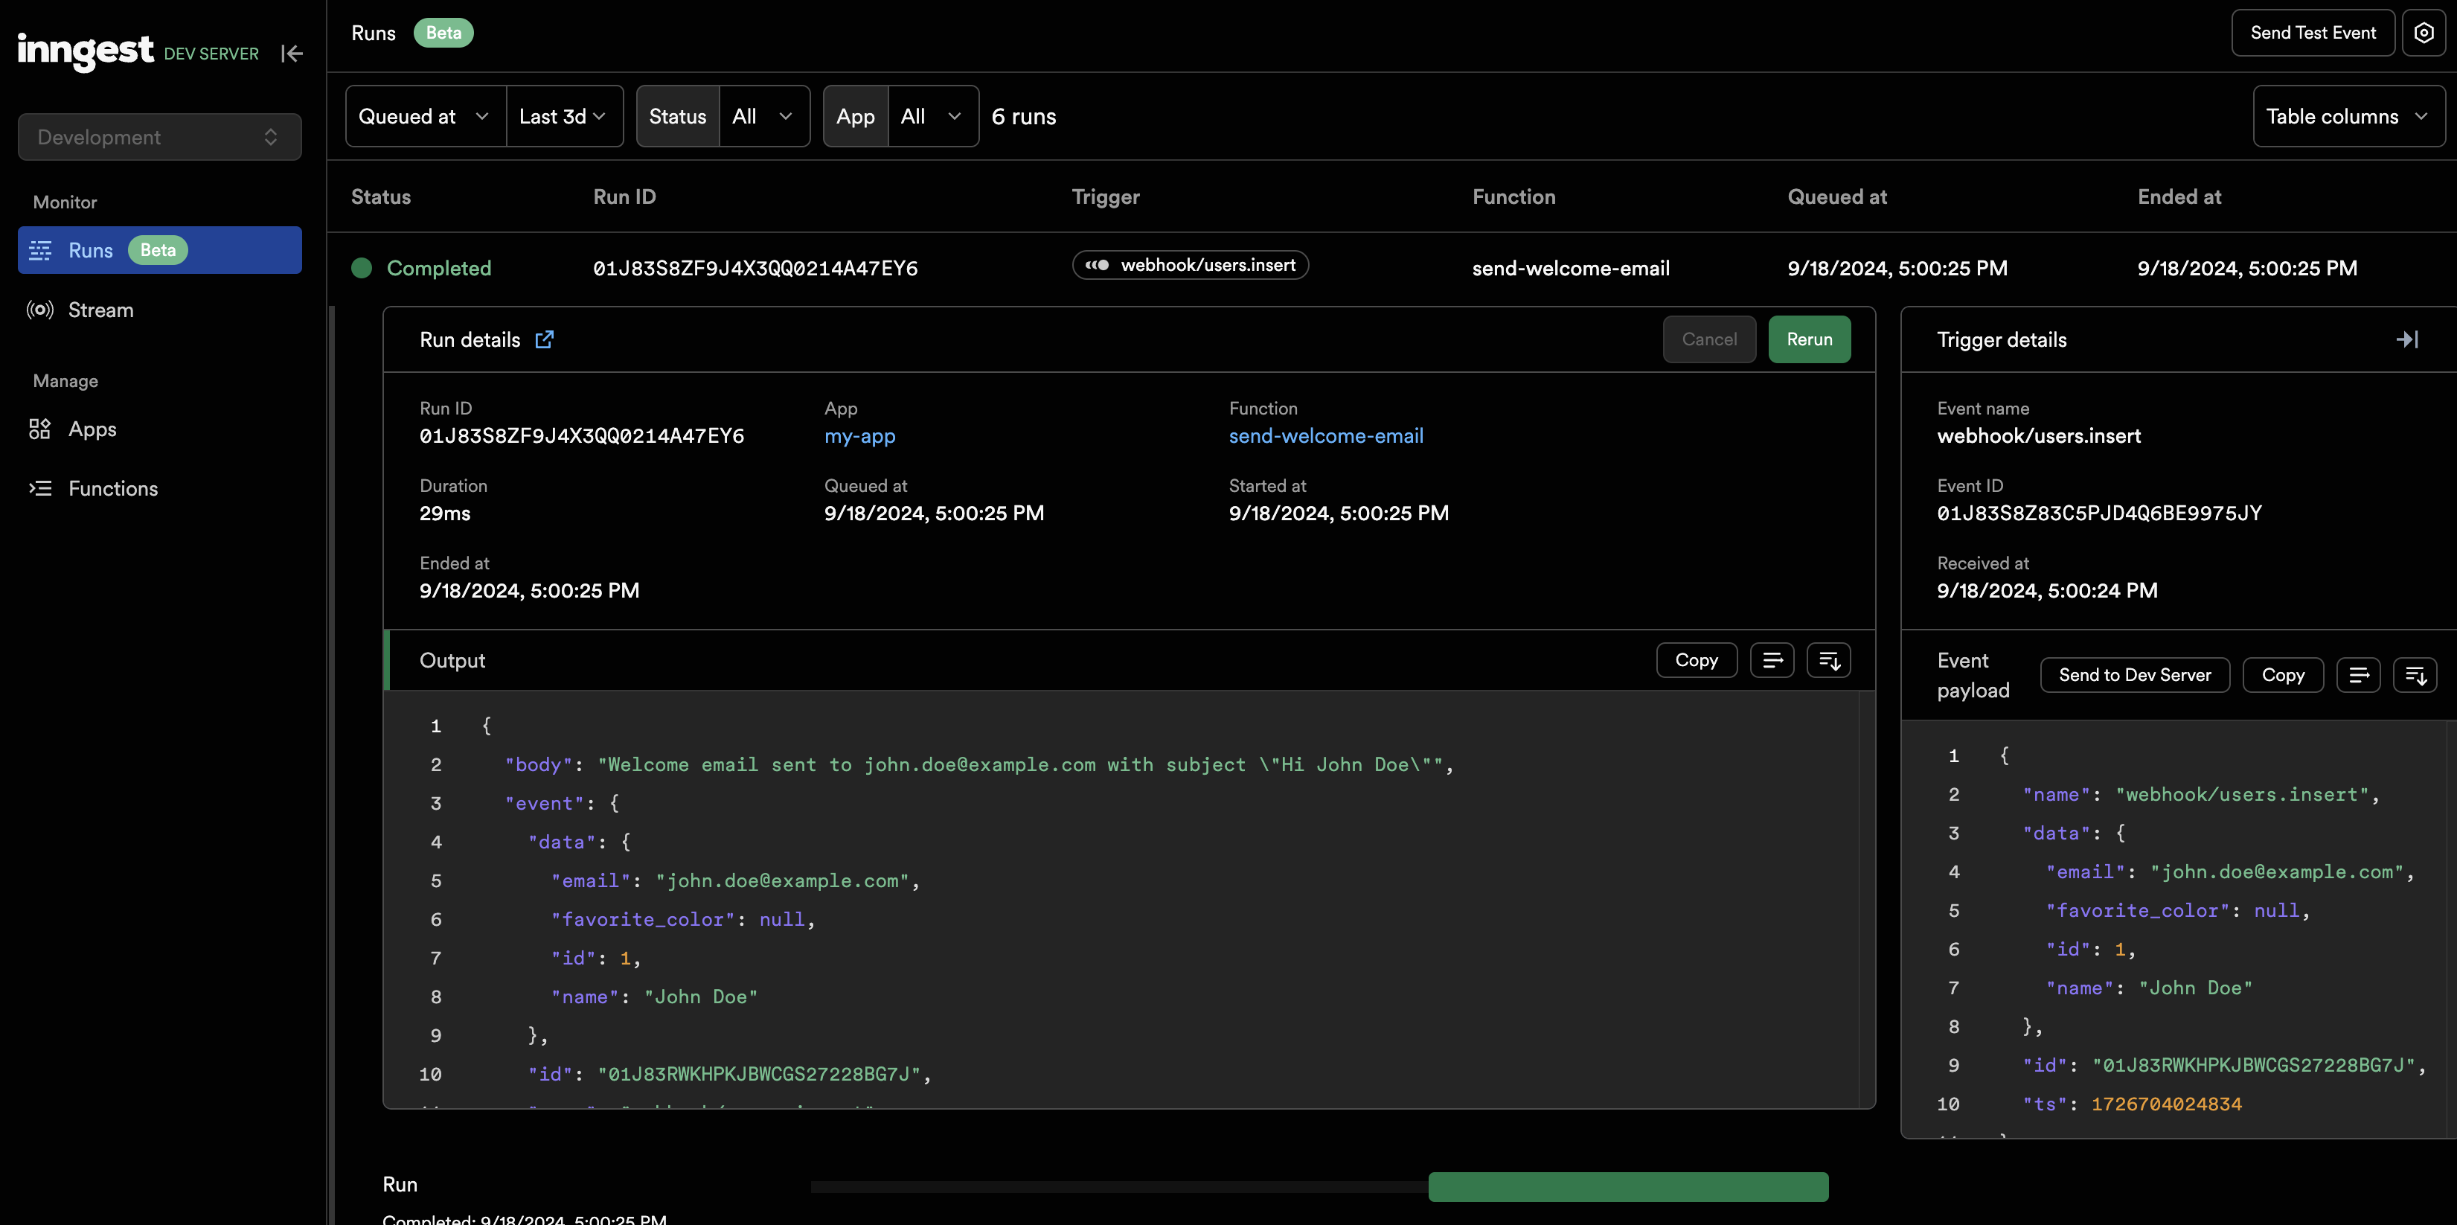Open the Functions list icon in sidebar
The image size is (2457, 1225).
(40, 488)
